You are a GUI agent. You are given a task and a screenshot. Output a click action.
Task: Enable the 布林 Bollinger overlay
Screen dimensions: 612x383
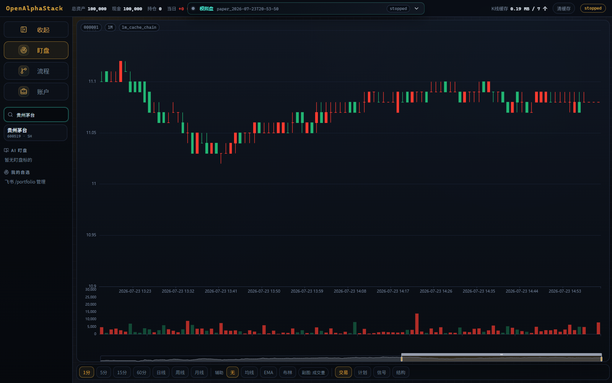[x=288, y=372]
